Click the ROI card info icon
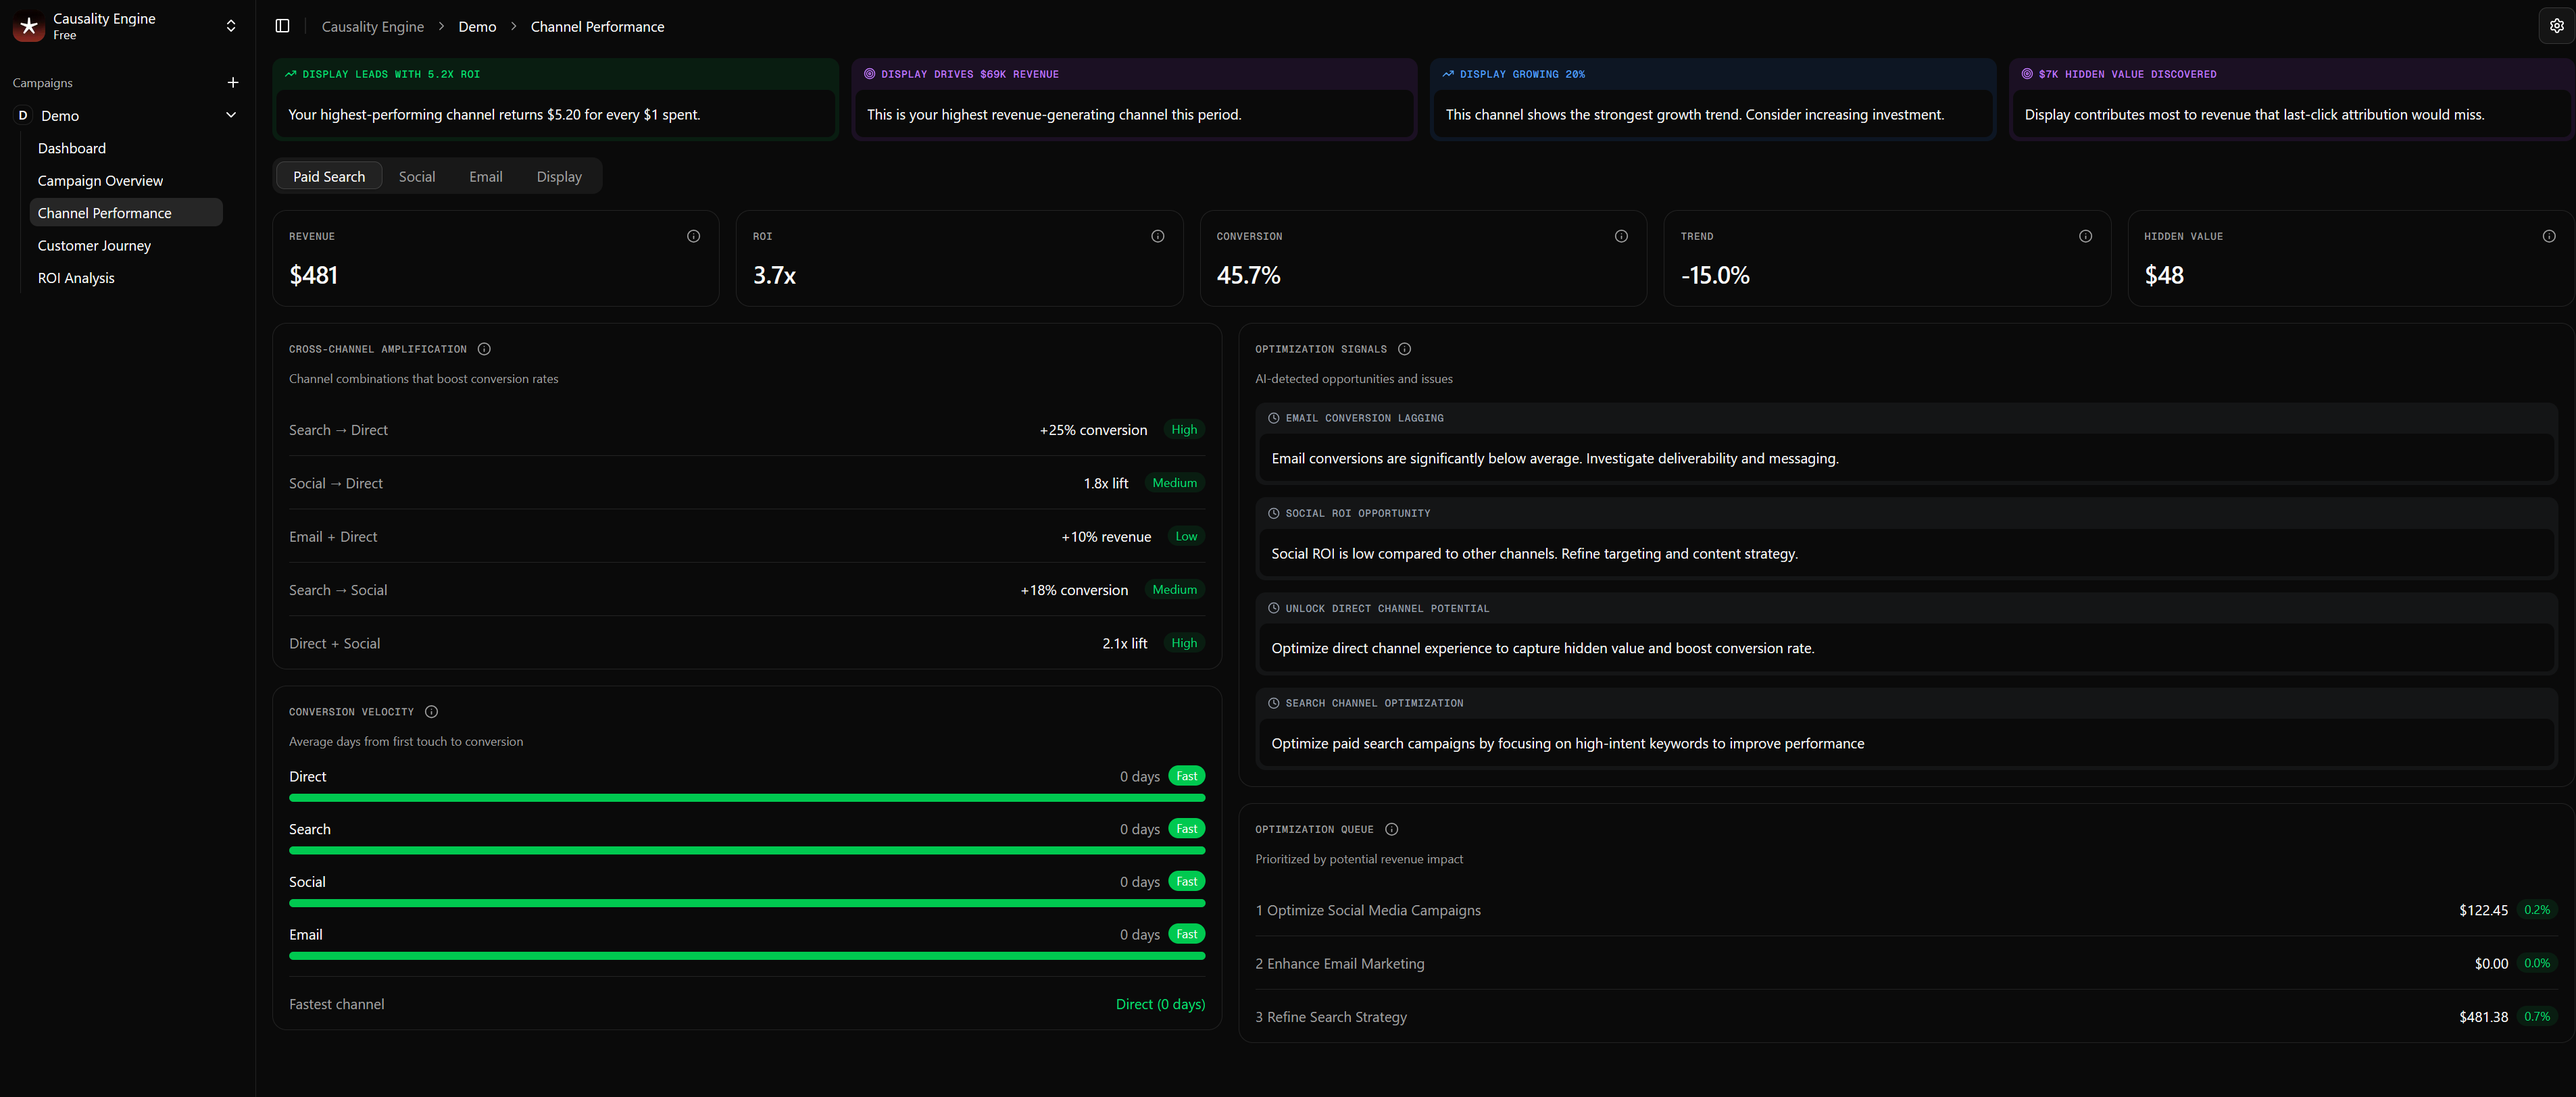This screenshot has height=1097, width=2576. click(1157, 236)
